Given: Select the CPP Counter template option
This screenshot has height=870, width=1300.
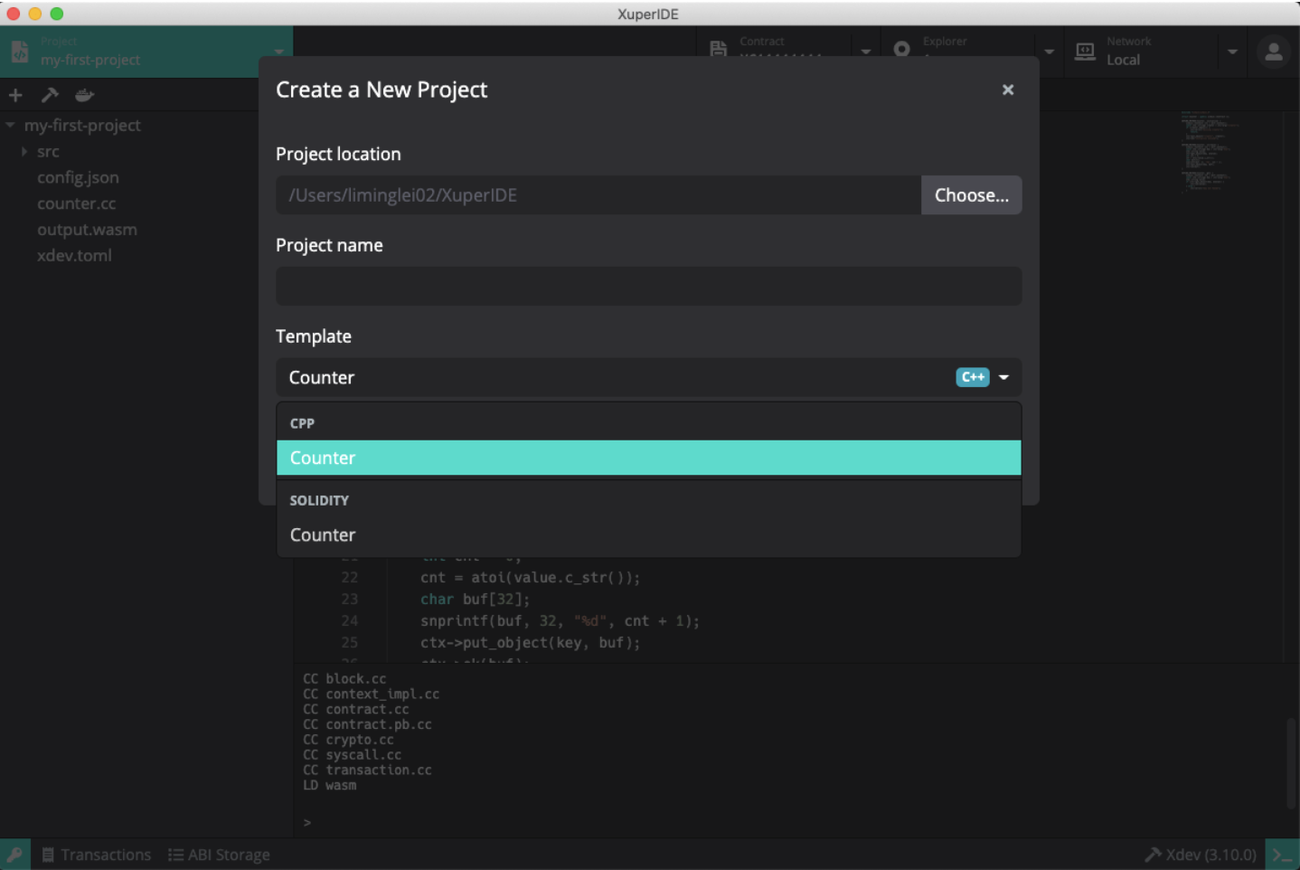Looking at the screenshot, I should [648, 458].
